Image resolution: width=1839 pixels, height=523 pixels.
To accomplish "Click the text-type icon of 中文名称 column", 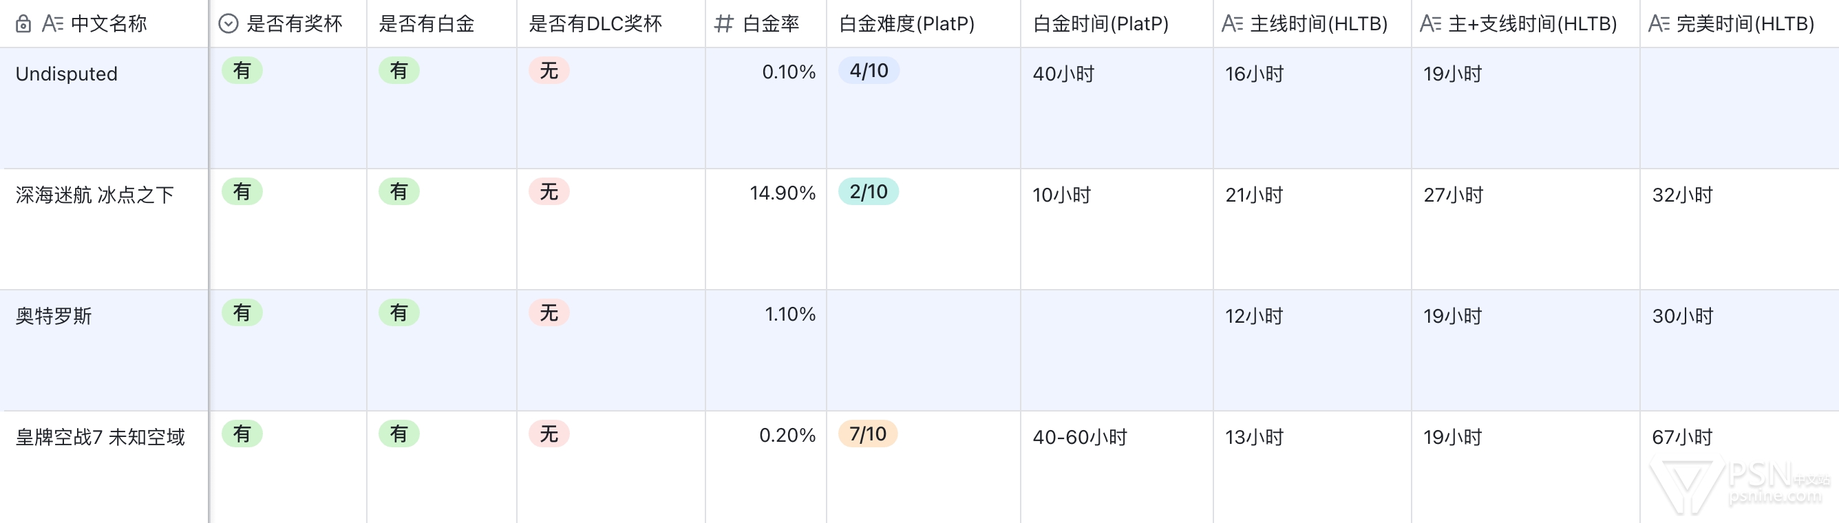I will pos(53,24).
